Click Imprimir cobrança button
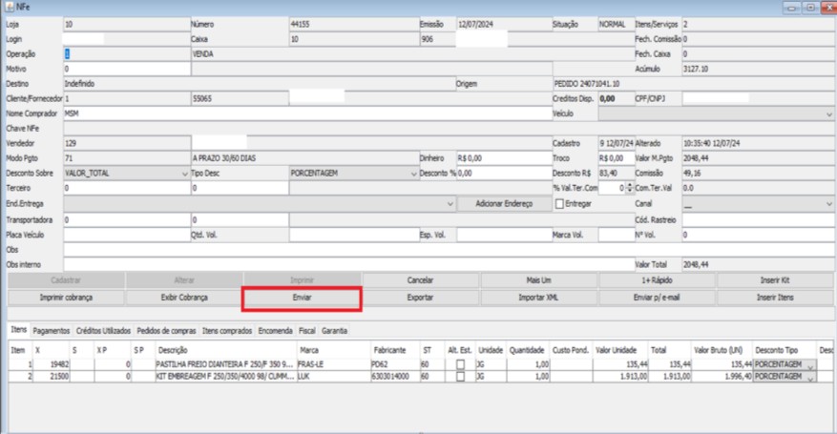This screenshot has height=434, width=837. pos(66,298)
